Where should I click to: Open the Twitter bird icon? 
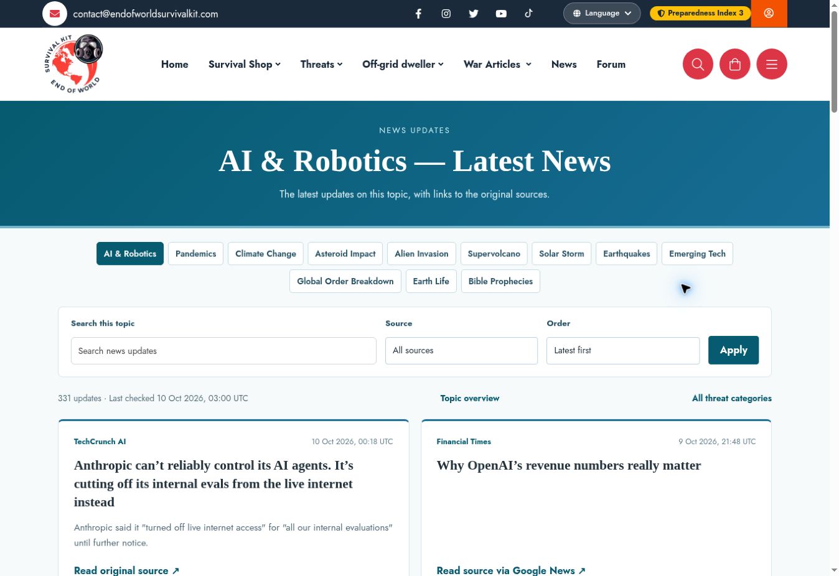point(474,14)
